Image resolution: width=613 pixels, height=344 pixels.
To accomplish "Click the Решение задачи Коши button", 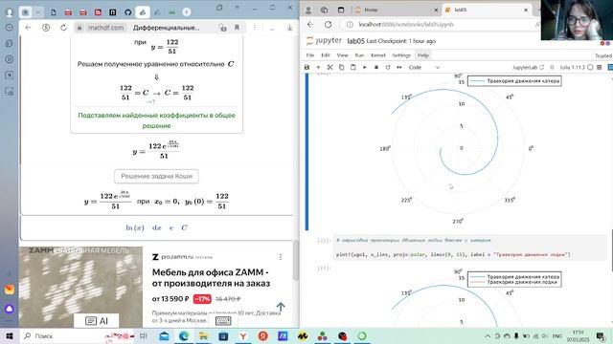I will (156, 176).
